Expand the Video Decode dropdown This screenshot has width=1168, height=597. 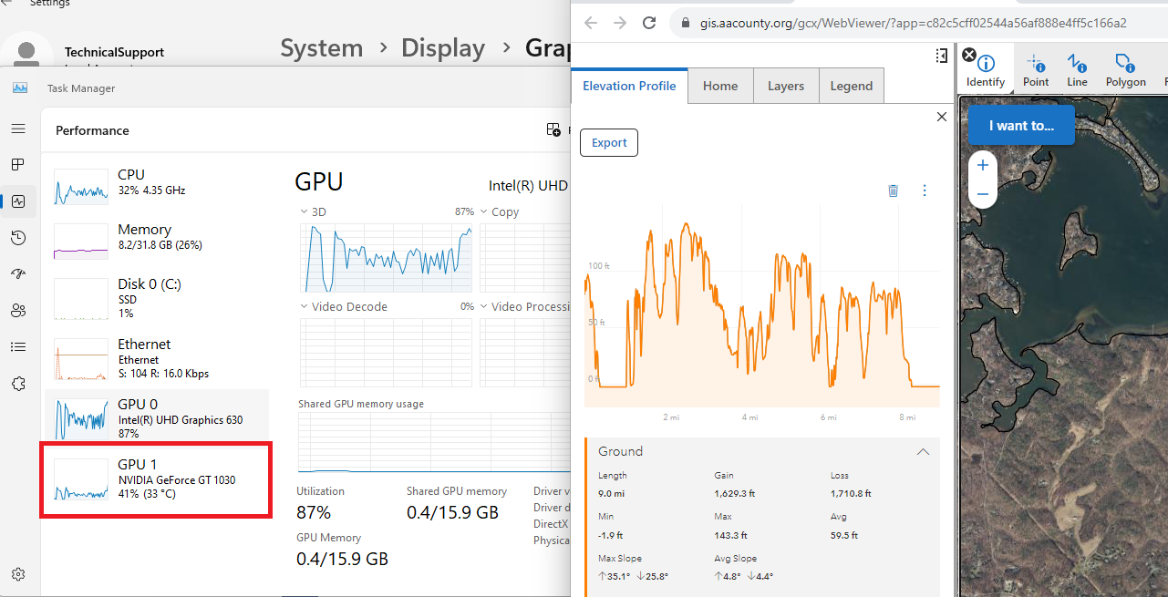303,306
